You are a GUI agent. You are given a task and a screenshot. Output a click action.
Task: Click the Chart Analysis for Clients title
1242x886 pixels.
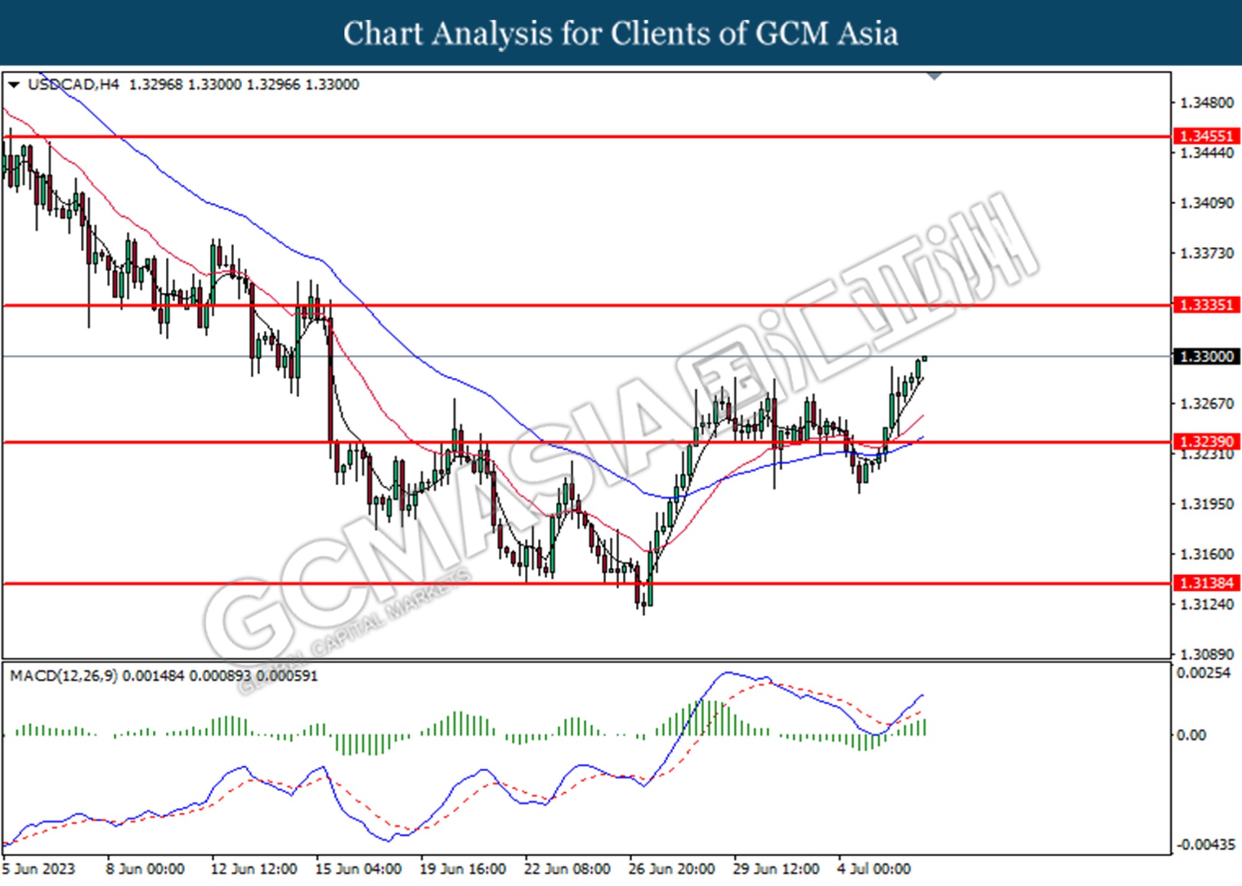point(621,33)
